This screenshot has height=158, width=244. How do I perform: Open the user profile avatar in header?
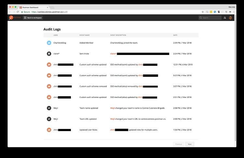tap(230, 18)
